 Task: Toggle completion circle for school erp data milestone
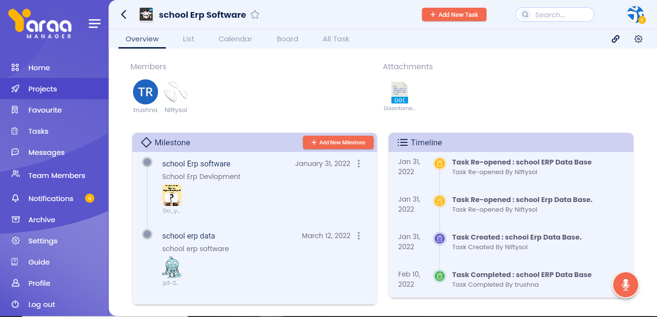pyautogui.click(x=147, y=234)
